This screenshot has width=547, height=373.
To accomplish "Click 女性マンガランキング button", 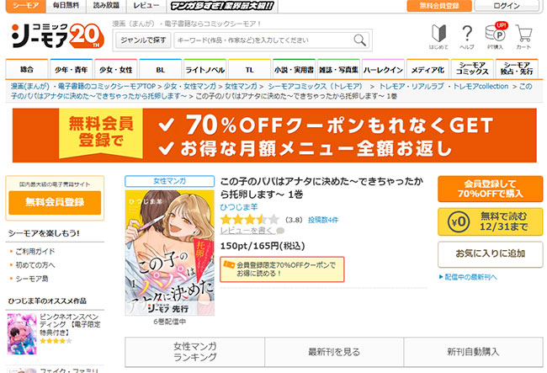I will tap(194, 352).
